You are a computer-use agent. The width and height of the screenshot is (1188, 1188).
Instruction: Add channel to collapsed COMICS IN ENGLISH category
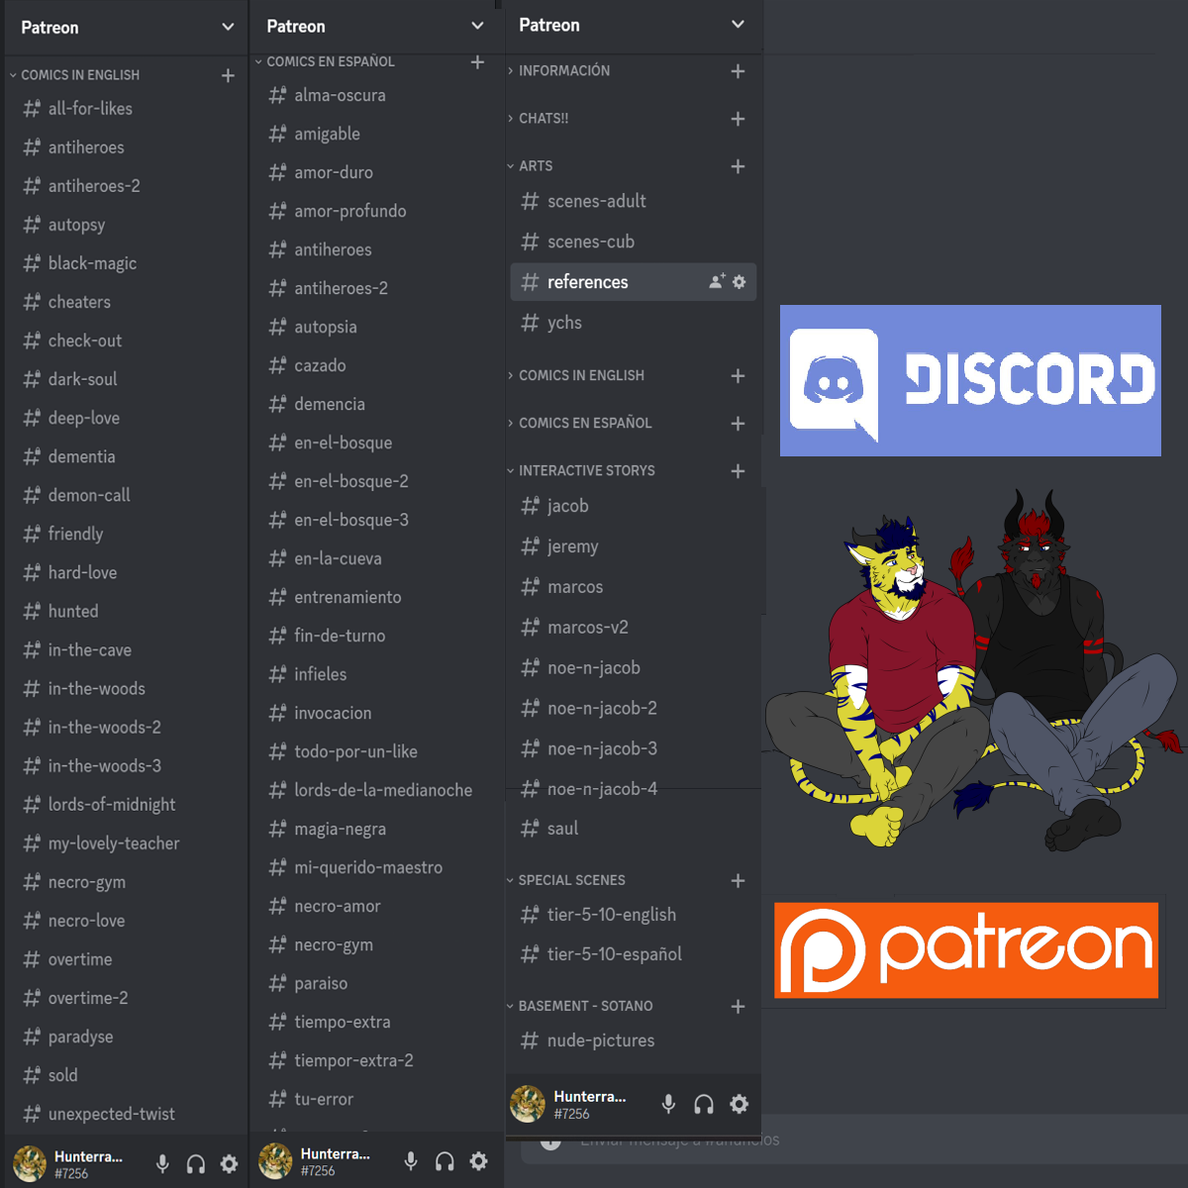click(x=738, y=376)
